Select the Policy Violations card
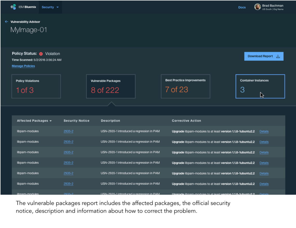 click(36, 86)
